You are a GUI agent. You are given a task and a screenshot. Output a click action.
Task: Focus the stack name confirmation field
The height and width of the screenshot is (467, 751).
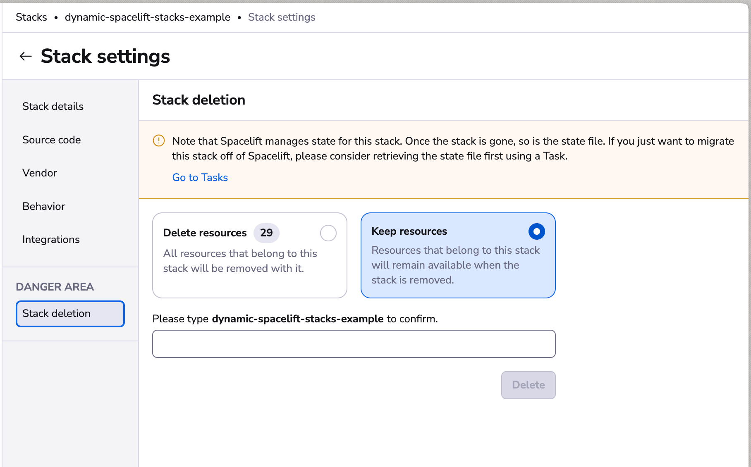(354, 344)
